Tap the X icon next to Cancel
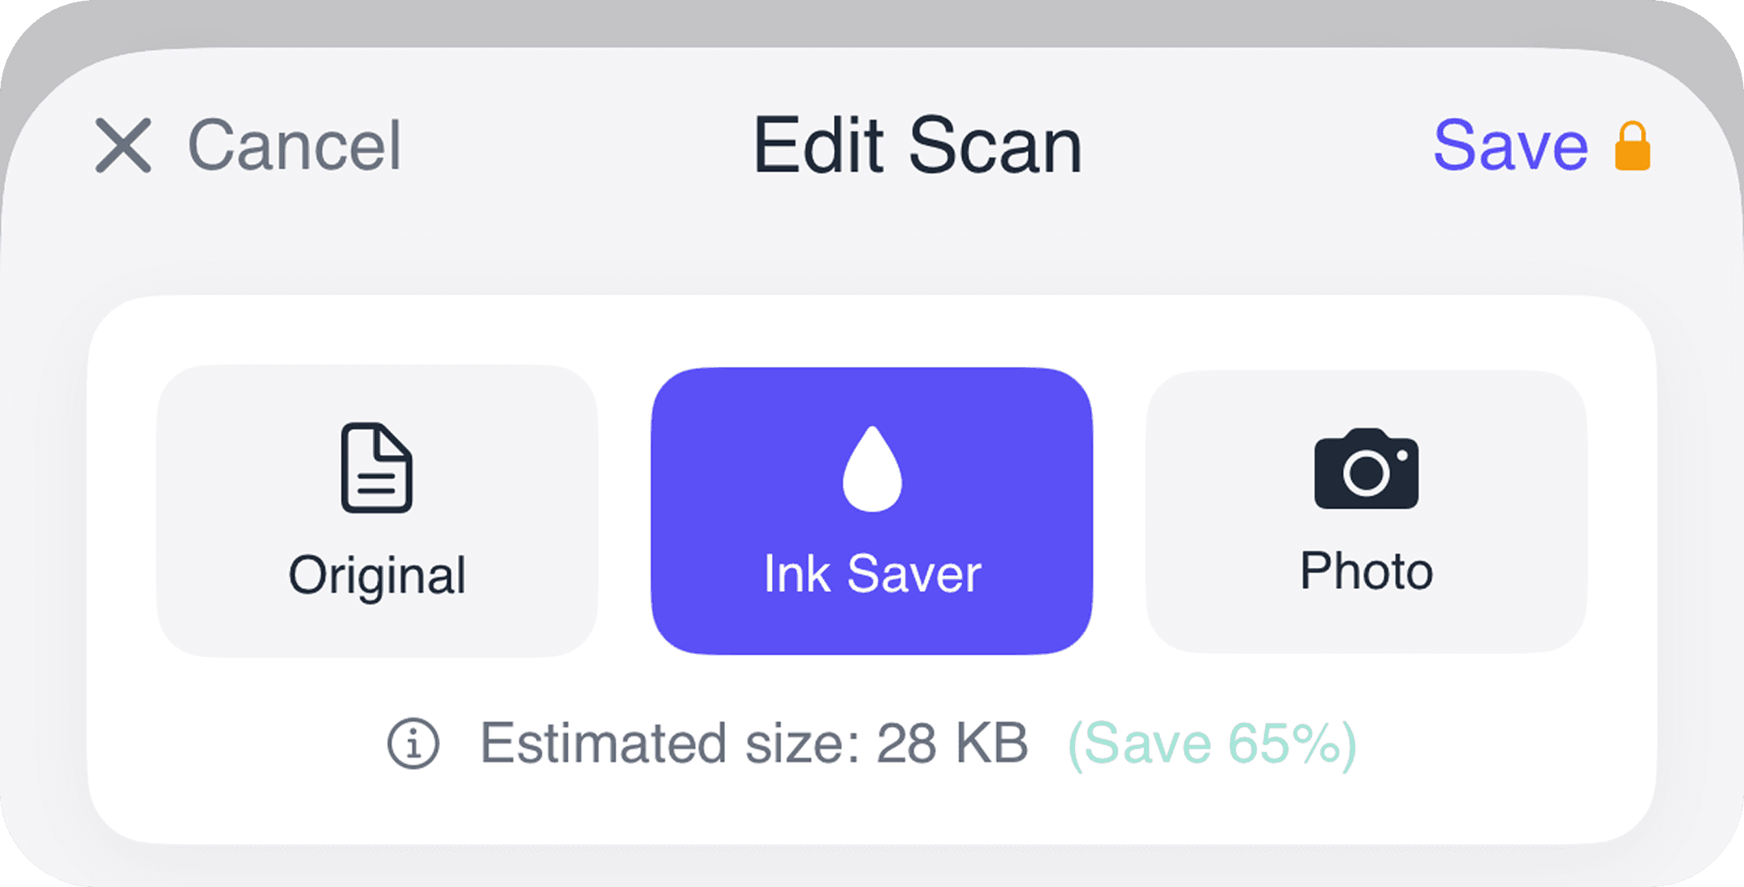1744x887 pixels. [x=124, y=146]
